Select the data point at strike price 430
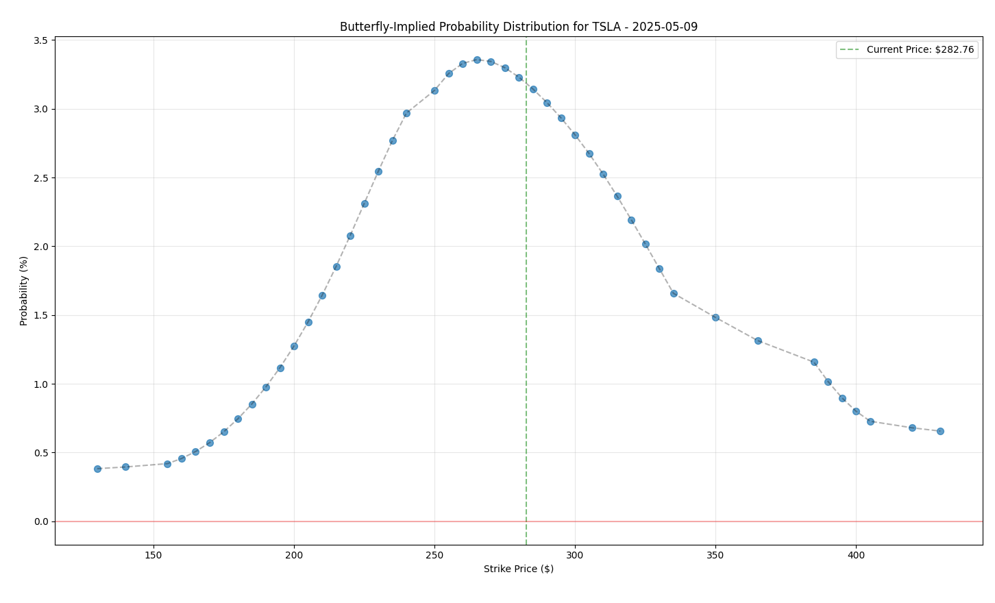This screenshot has height=603, width=995. point(940,431)
